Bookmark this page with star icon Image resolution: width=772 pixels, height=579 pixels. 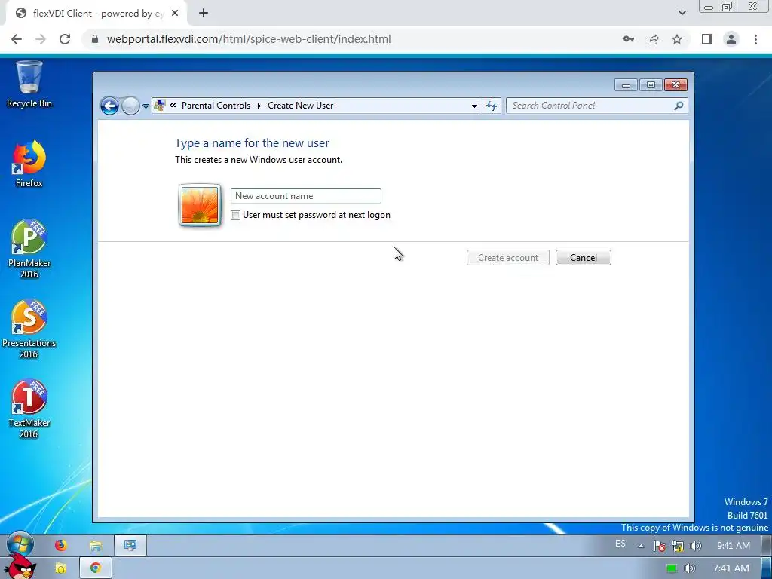pos(677,39)
